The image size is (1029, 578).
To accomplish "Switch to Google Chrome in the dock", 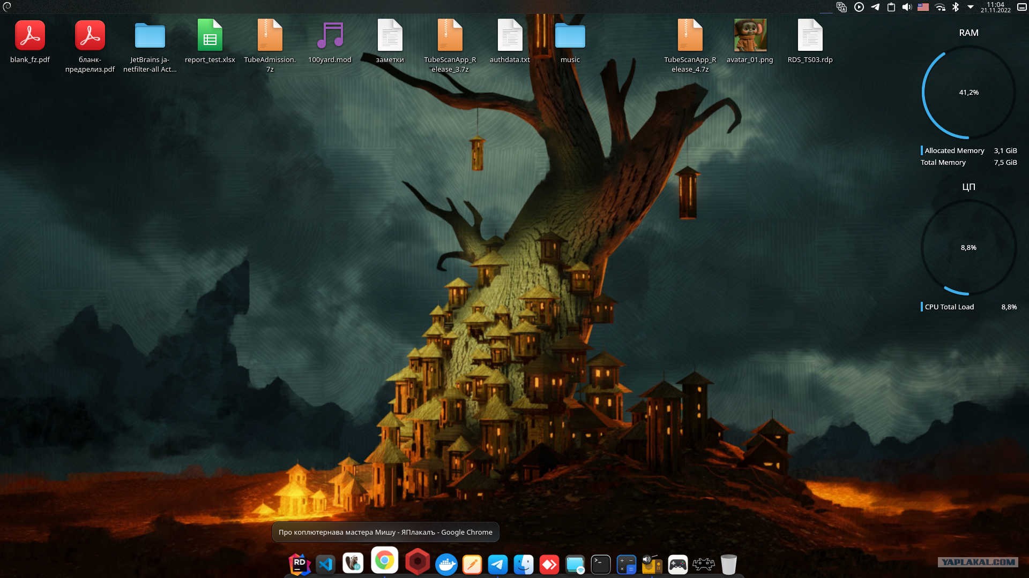I will coord(384,560).
